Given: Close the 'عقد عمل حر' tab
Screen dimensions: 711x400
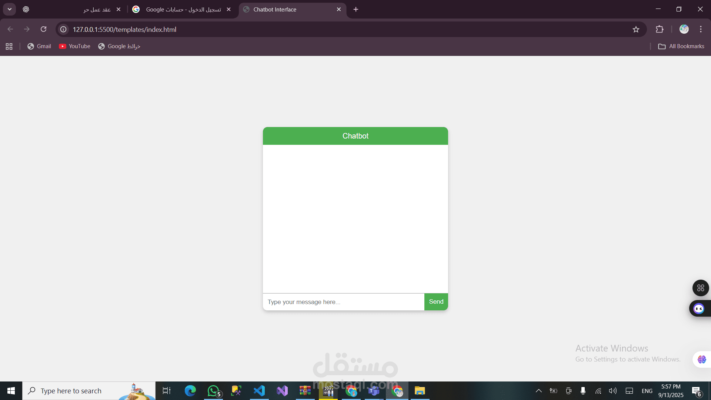Looking at the screenshot, I should pyautogui.click(x=118, y=10).
